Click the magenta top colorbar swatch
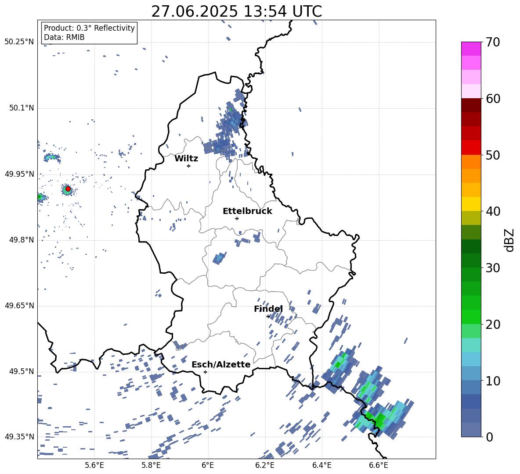Screen dimensions: 520x474 tap(471, 49)
